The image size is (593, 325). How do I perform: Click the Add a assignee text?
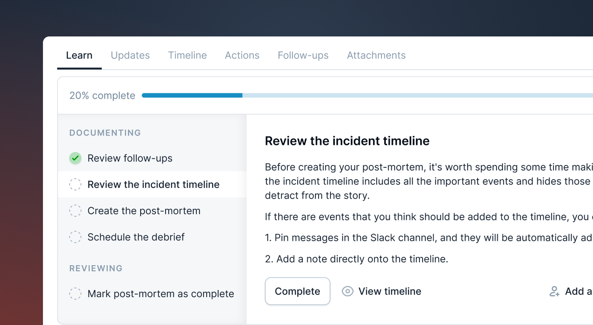pos(578,291)
